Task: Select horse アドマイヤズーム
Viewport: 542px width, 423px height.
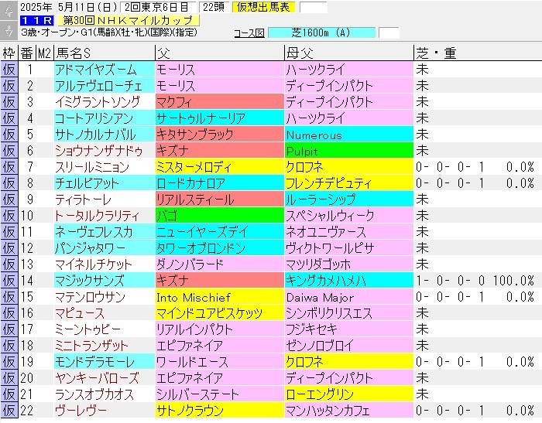Action: [105, 70]
